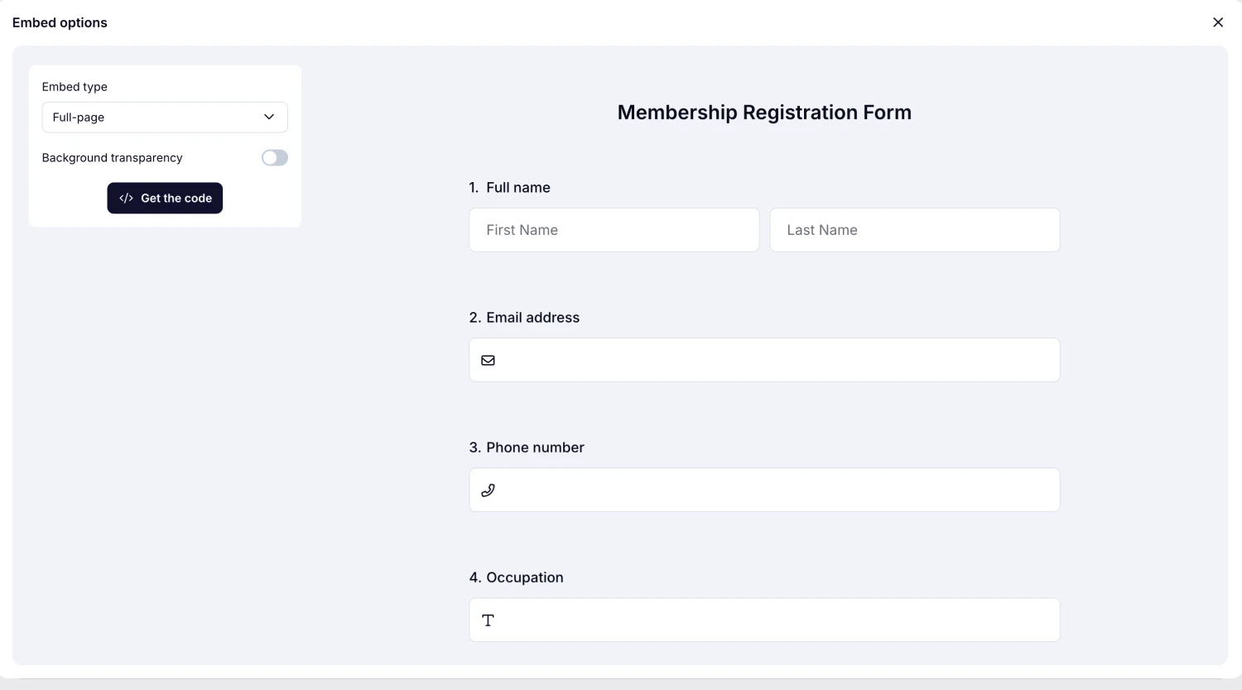Click the text icon in the Occupation field

[488, 620]
